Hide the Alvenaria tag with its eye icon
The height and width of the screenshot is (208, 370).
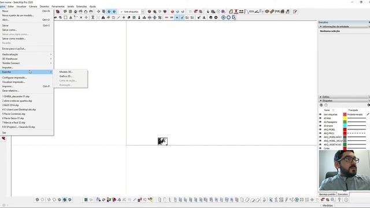click(x=320, y=126)
